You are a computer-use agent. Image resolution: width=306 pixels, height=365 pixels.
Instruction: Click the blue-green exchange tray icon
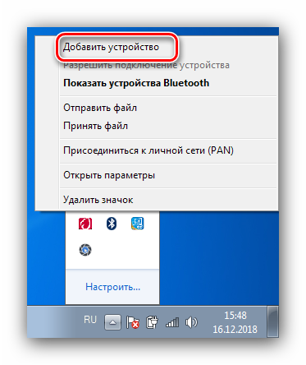click(x=137, y=224)
